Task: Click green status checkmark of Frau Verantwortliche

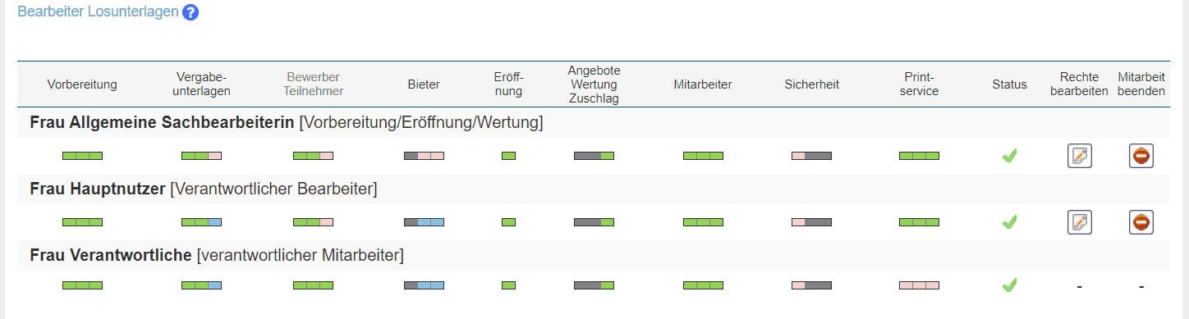Action: tap(1009, 285)
